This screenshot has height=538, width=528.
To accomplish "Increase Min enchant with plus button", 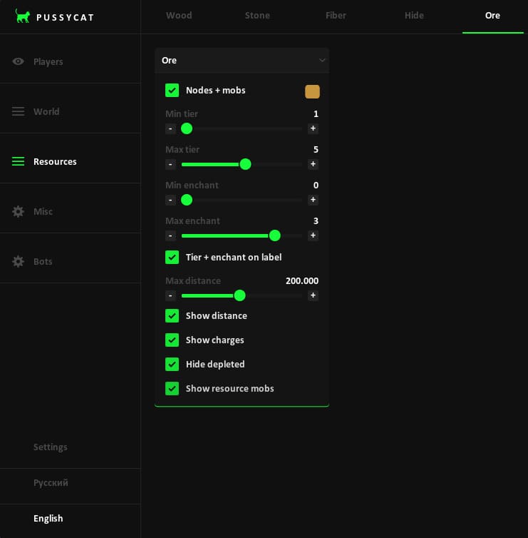I will pos(313,200).
